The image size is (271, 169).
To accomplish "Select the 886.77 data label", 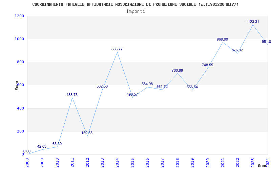I will click(117, 49).
